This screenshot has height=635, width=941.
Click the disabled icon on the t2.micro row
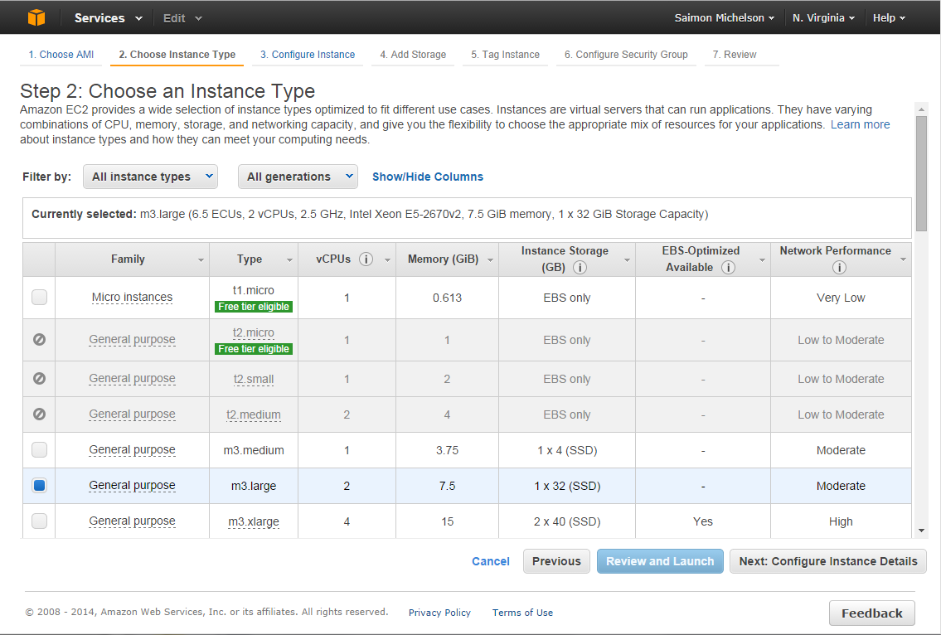[x=39, y=340]
